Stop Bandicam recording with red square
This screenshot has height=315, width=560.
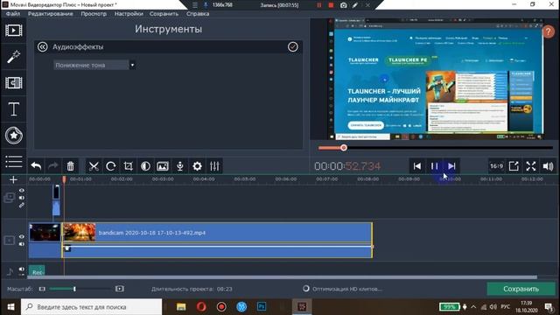[x=331, y=5]
